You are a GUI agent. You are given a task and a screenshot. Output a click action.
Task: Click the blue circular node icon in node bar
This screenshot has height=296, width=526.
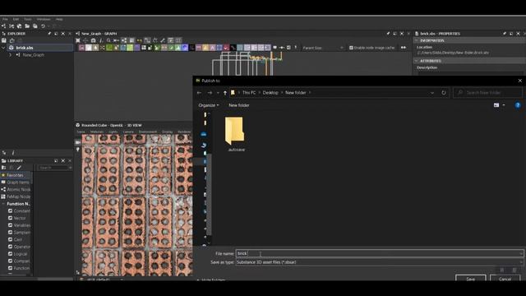[x=184, y=48]
